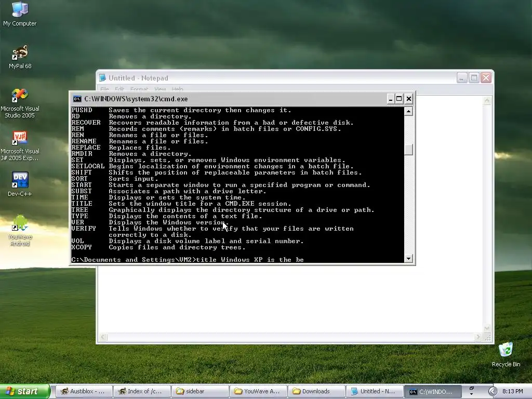Open the Recycle Bin
Image resolution: width=532 pixels, height=399 pixels.
coord(506,354)
